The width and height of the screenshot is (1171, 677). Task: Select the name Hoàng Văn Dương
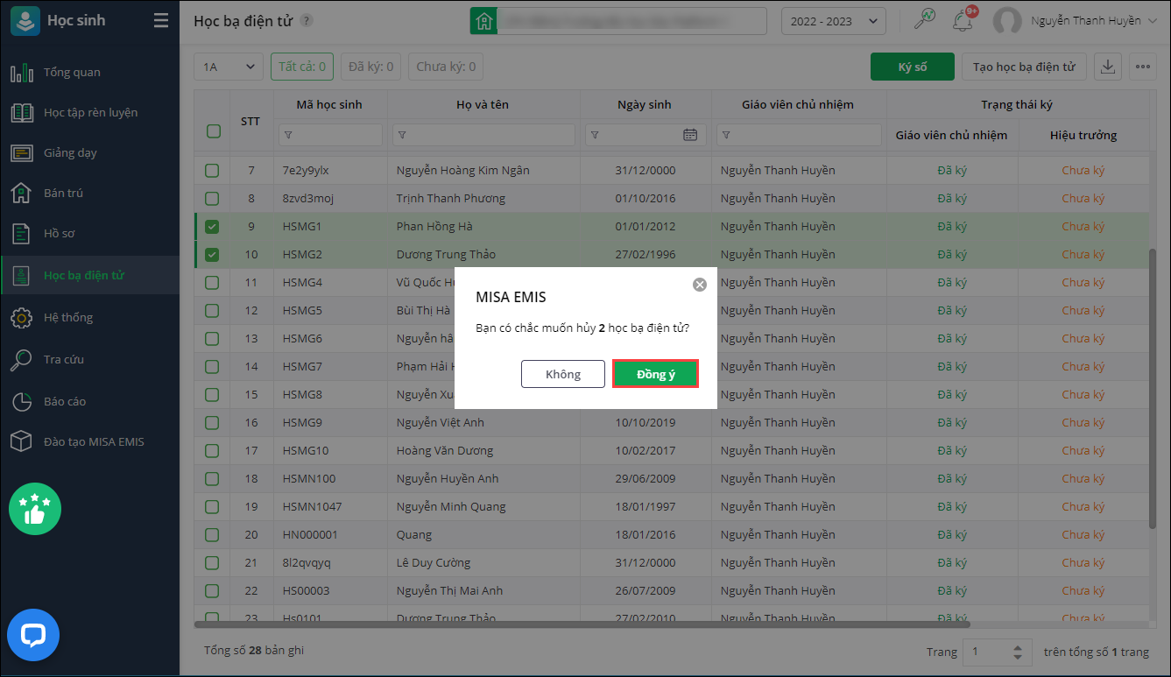[445, 451]
